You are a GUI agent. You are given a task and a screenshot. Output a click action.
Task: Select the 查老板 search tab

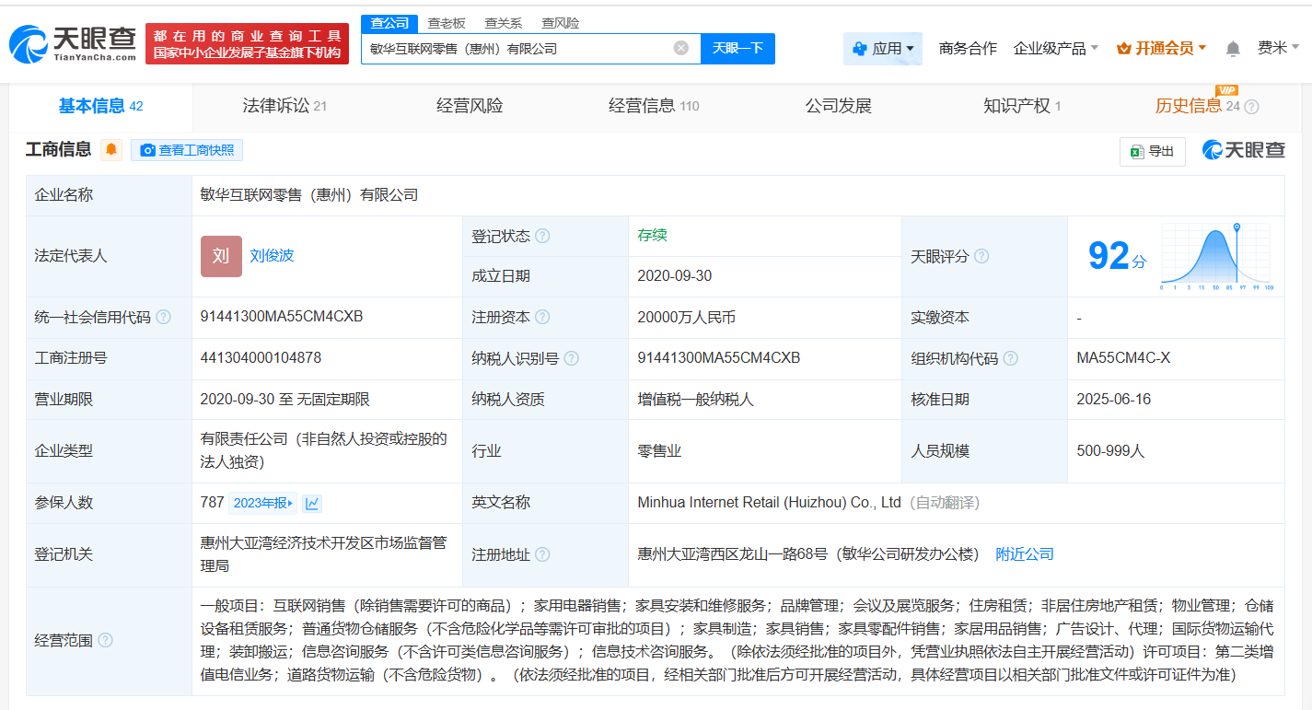coord(447,23)
